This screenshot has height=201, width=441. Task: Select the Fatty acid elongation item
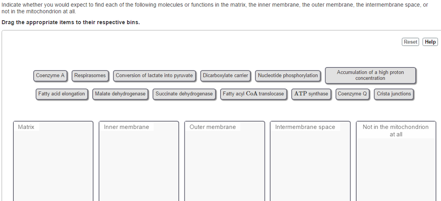(62, 94)
